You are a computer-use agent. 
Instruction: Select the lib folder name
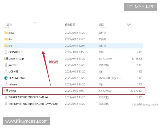coord(10,39)
